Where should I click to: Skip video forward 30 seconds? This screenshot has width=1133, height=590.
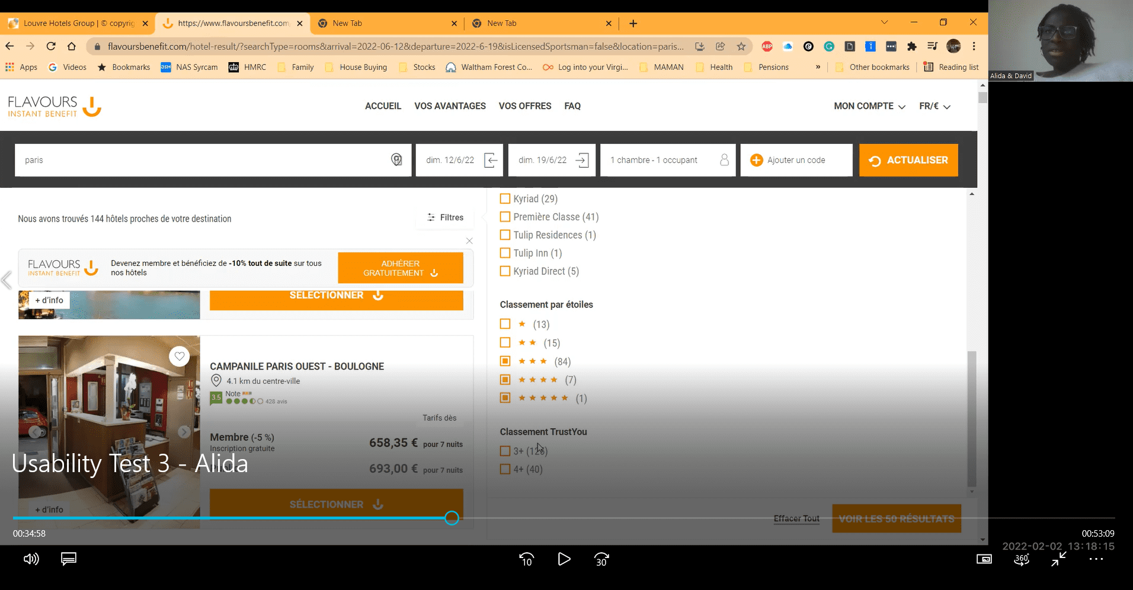click(x=601, y=559)
